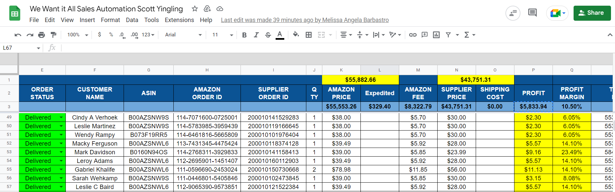Open Google Sheets home icon
This screenshot has height=192, width=615.
point(15,13)
